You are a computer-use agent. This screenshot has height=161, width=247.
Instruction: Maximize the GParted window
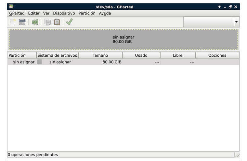[230, 7]
